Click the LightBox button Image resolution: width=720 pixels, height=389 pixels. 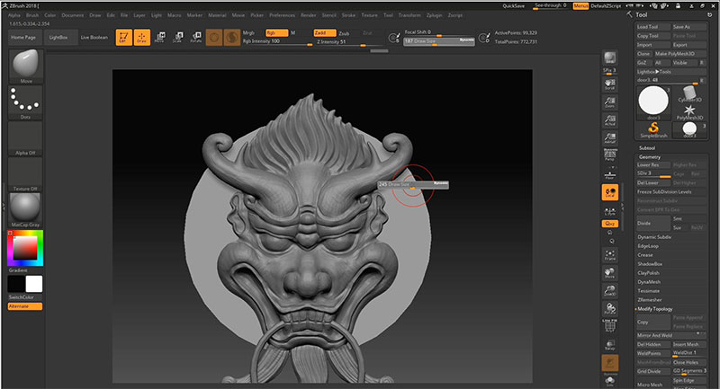[x=58, y=38]
